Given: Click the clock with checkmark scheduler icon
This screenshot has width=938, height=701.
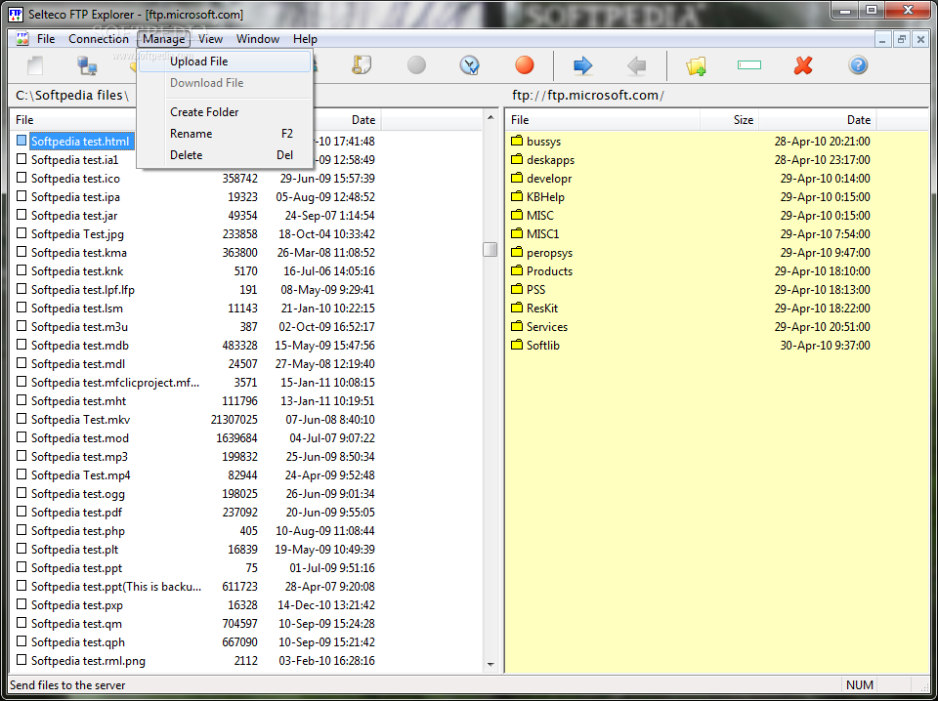Looking at the screenshot, I should pos(470,65).
